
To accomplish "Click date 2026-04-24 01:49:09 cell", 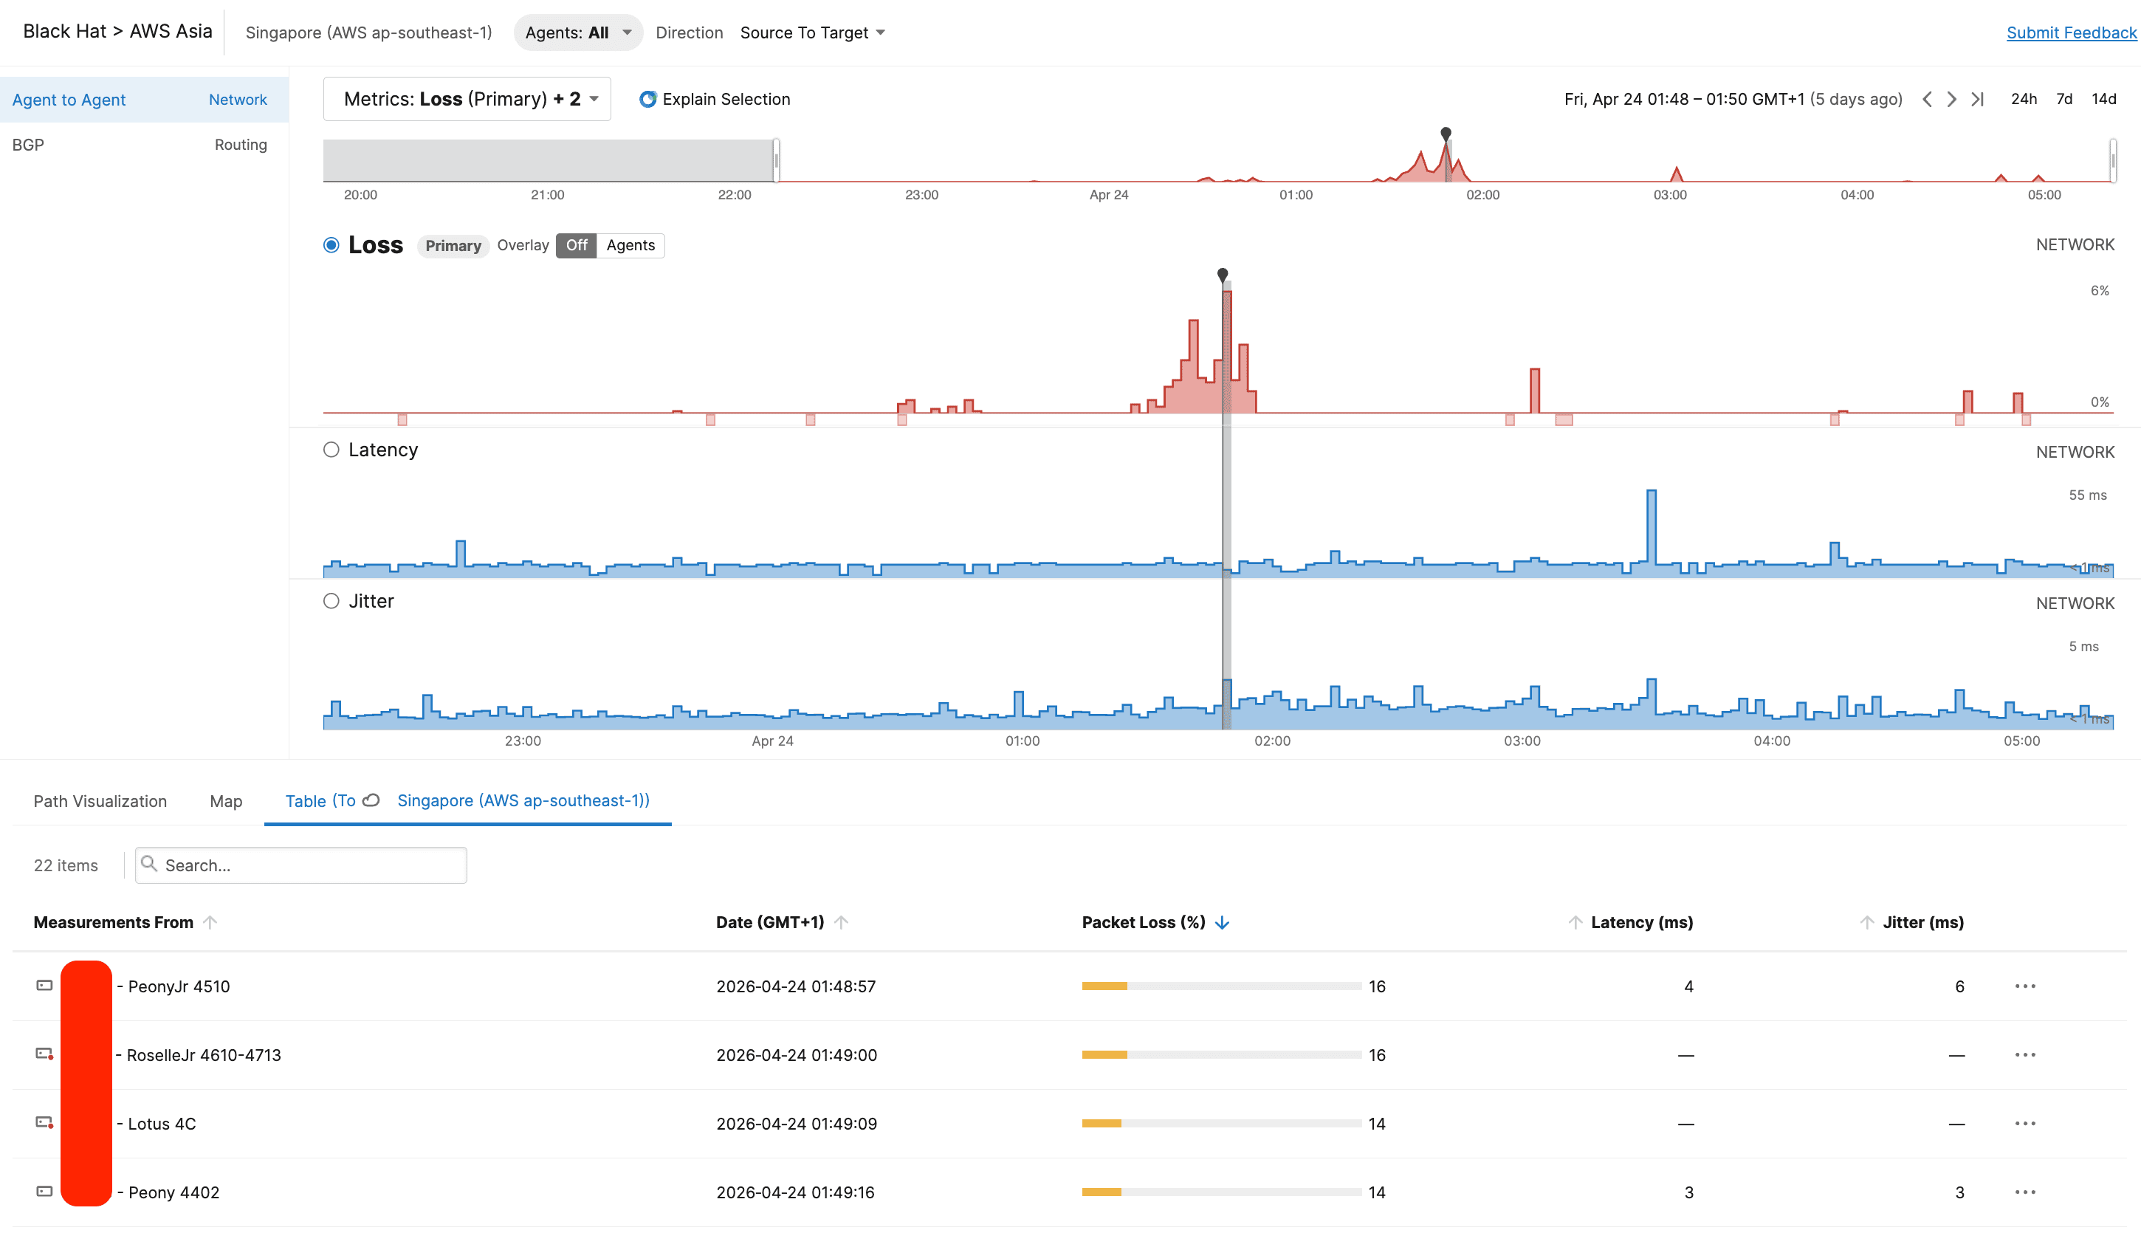I will pos(797,1124).
